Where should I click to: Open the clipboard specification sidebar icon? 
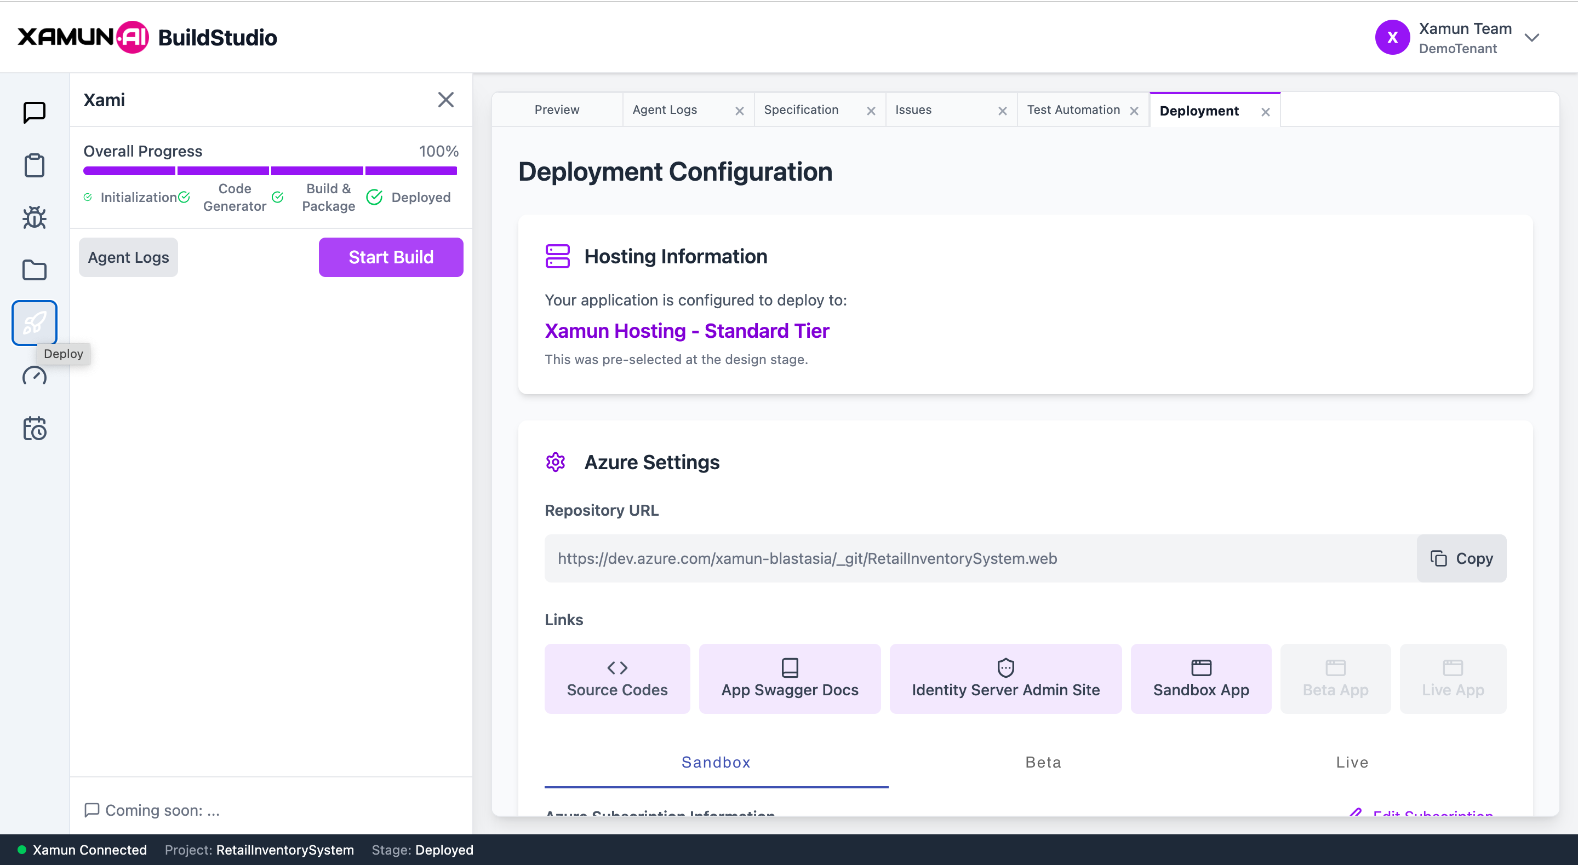pos(35,165)
